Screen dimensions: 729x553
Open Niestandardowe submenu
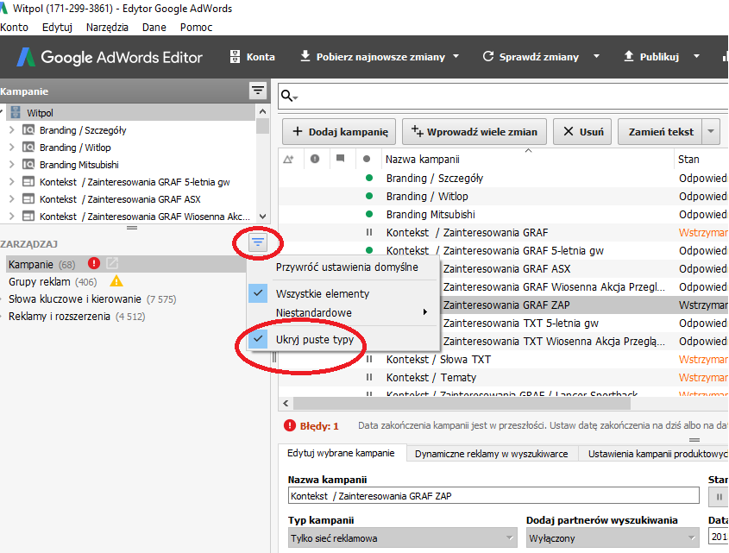(343, 312)
